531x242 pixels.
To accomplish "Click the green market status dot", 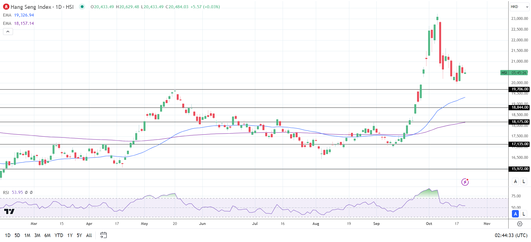I will click(82, 7).
